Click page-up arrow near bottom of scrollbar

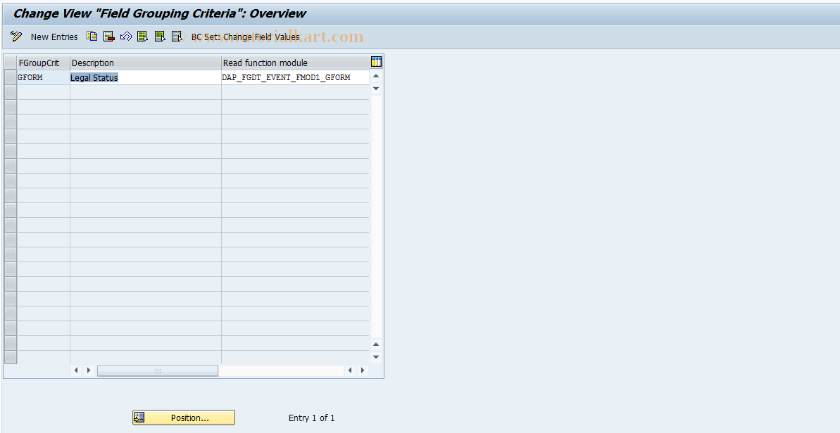click(376, 345)
